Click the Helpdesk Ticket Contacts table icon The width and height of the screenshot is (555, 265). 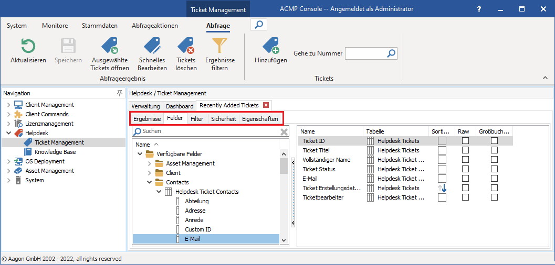point(169,192)
